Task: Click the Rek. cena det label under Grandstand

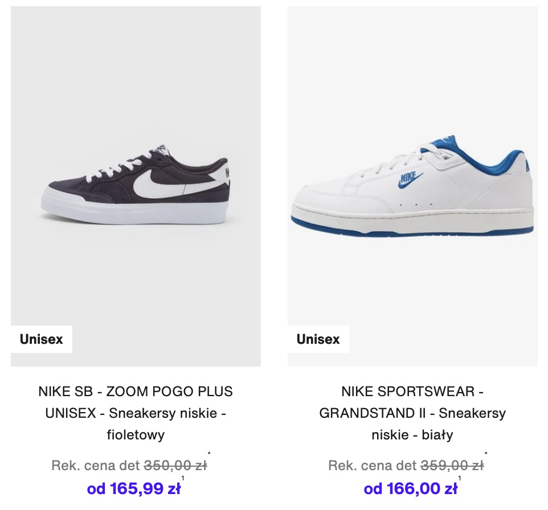Action: (372, 465)
